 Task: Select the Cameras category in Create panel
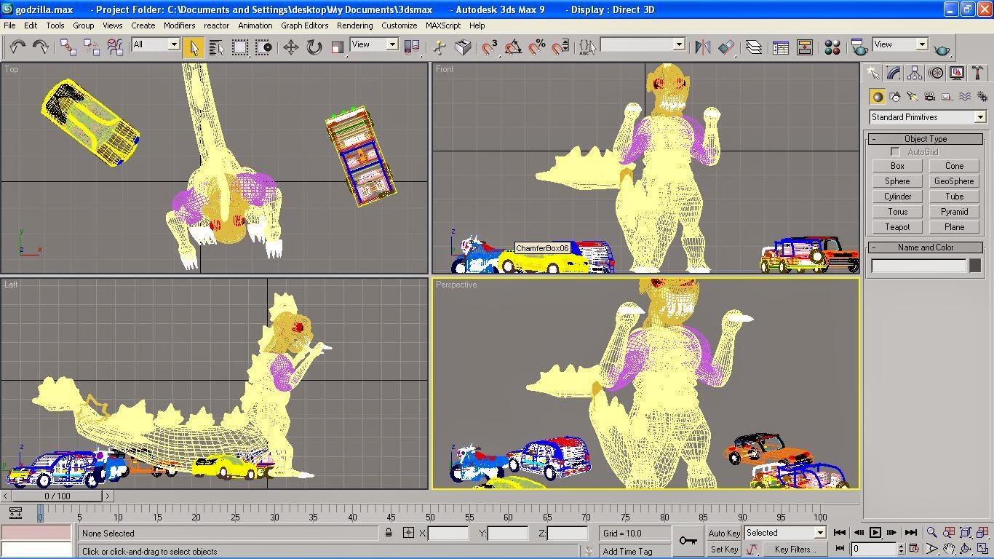(930, 97)
